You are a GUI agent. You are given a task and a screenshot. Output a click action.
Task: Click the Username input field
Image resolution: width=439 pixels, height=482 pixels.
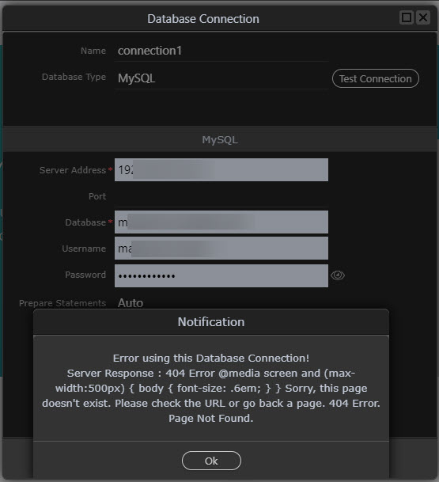tap(221, 248)
